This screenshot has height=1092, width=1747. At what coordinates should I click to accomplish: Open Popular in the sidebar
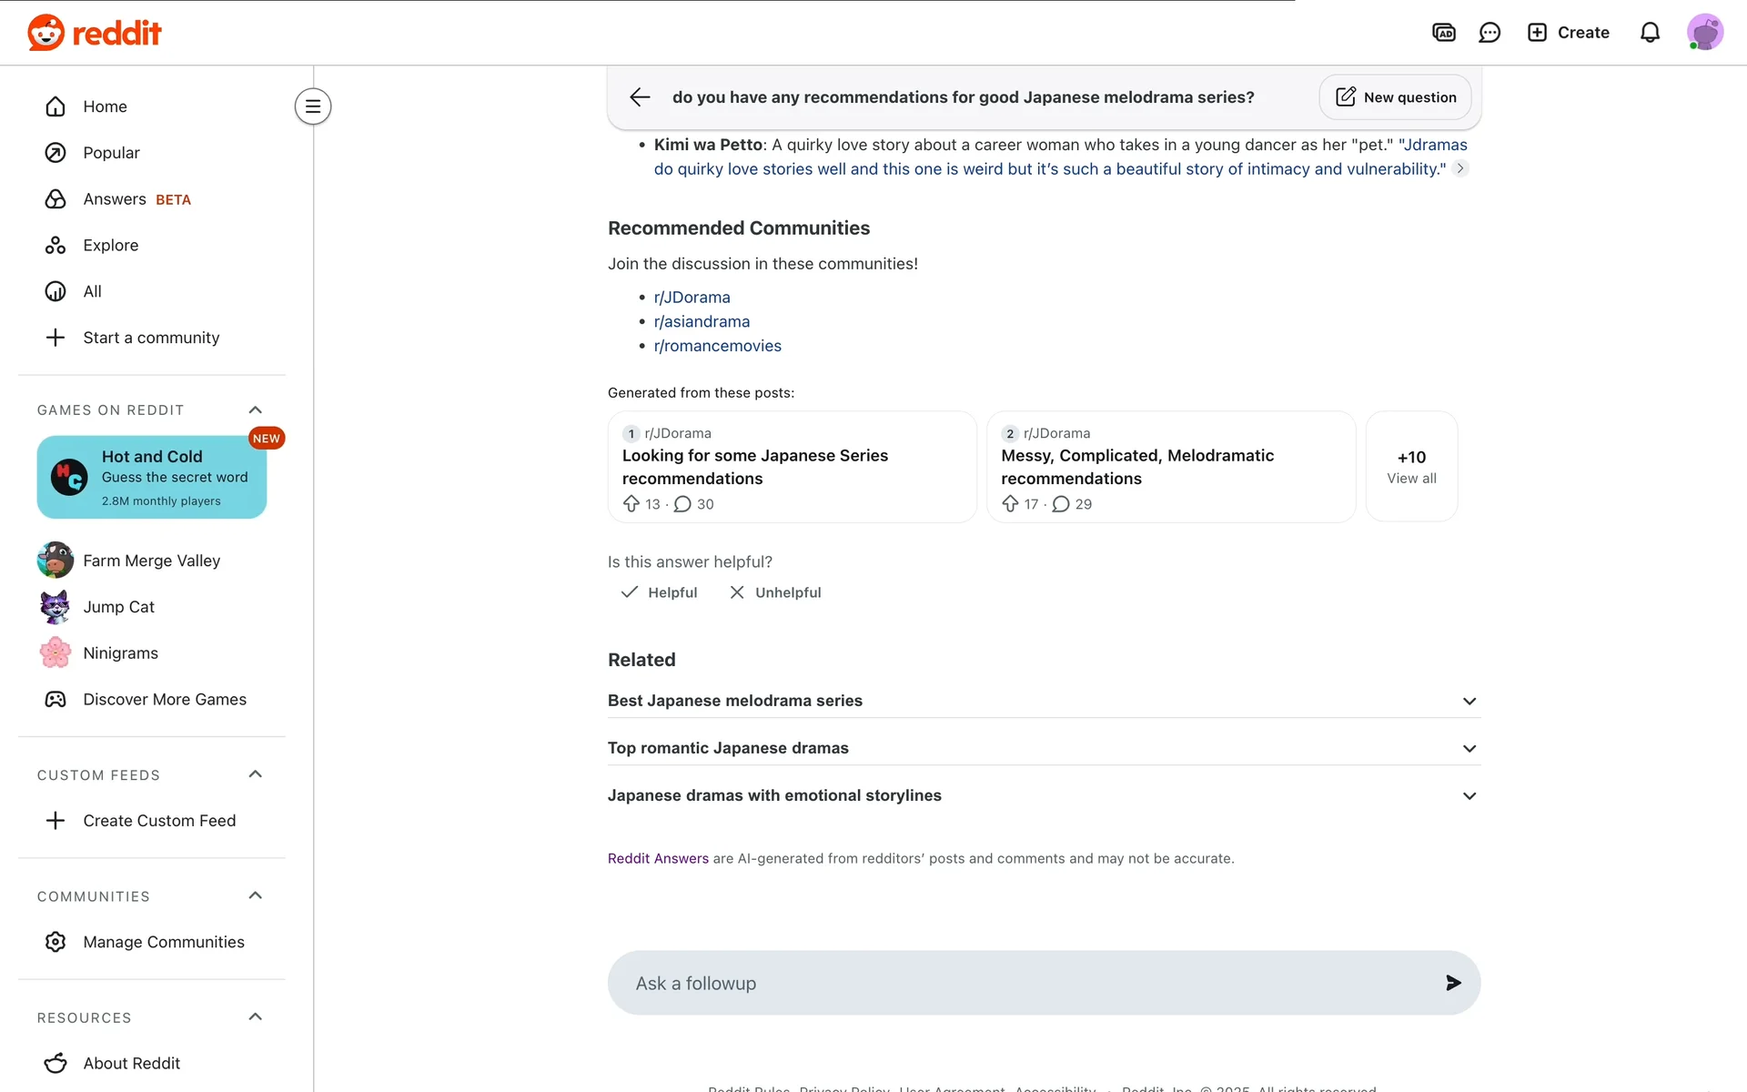click(111, 153)
